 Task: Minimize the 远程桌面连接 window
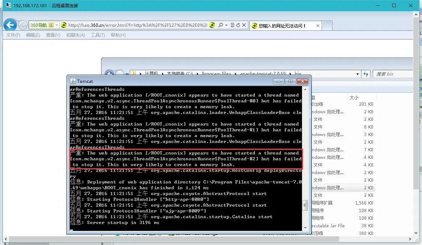click(x=378, y=5)
